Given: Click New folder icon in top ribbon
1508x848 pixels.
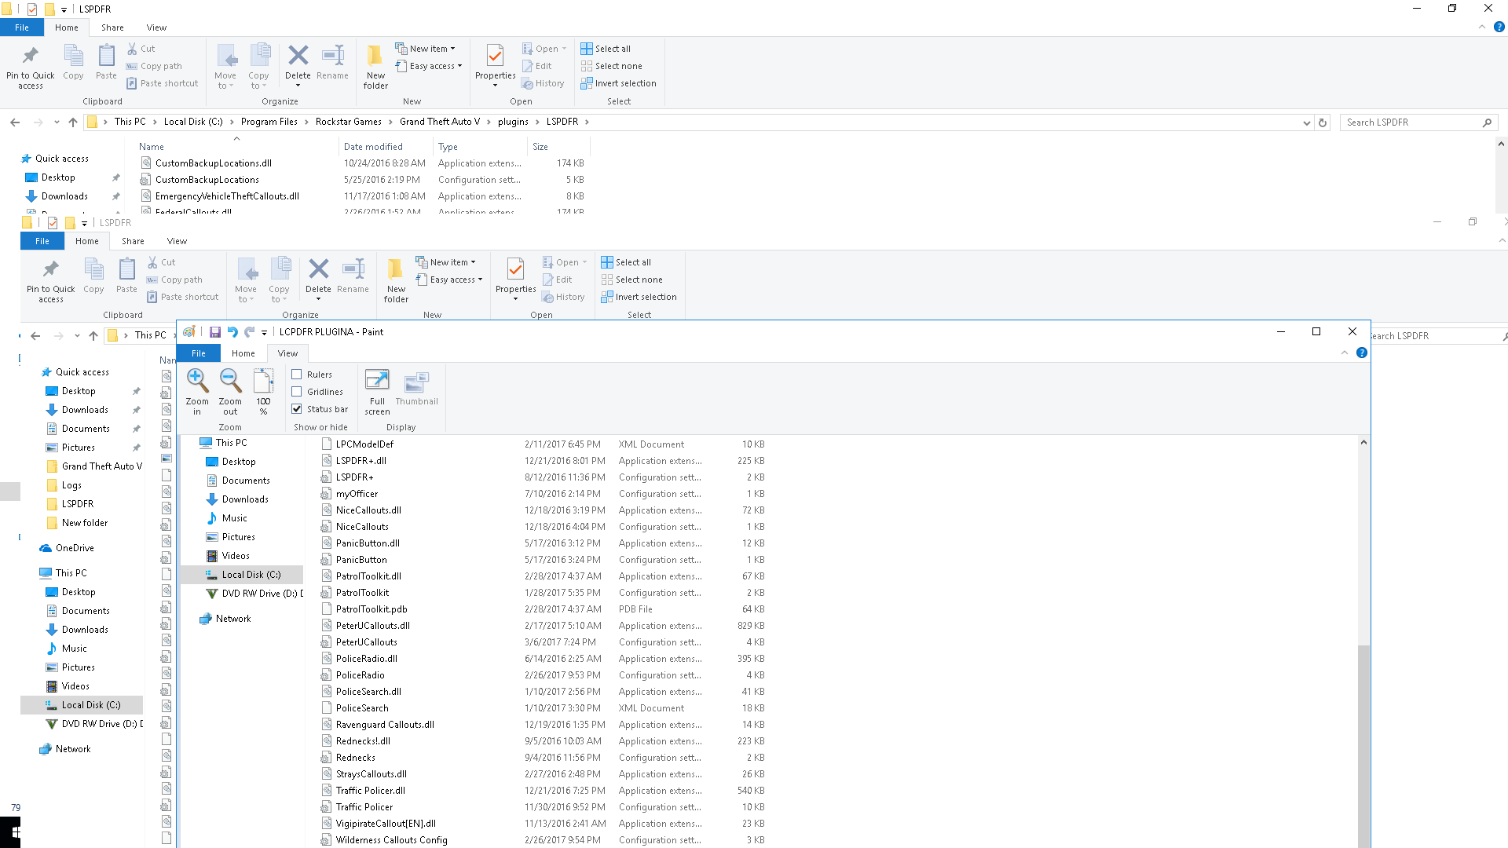Looking at the screenshot, I should pos(375,57).
